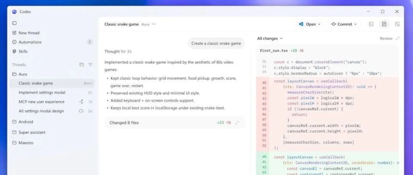Click the Codex app logo
The width and height of the screenshot is (413, 175).
point(14,11)
